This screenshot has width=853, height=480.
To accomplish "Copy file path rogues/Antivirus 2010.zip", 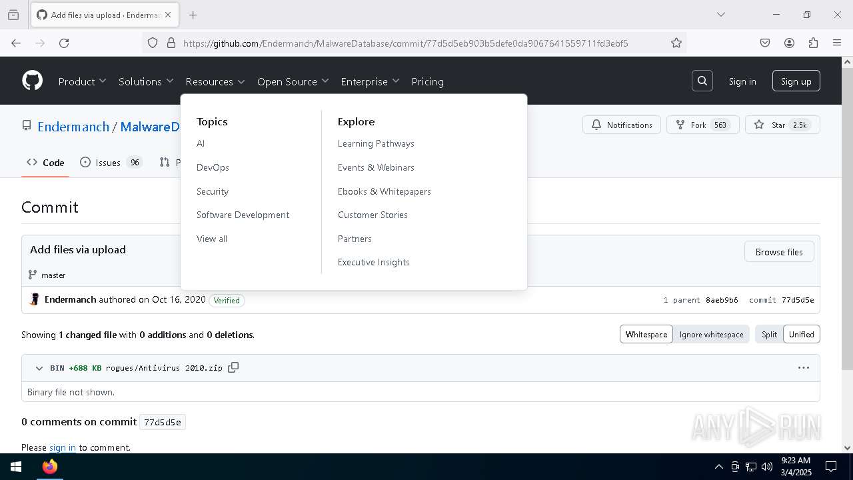I will pos(233,367).
